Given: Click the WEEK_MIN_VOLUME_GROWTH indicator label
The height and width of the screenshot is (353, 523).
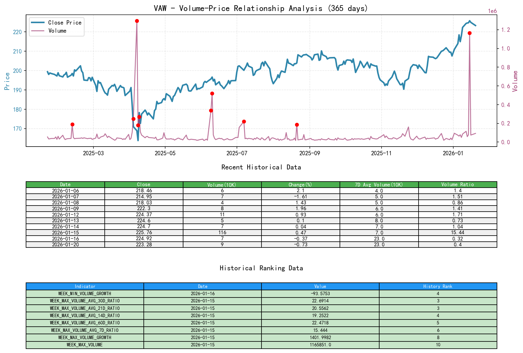Looking at the screenshot, I should tap(84, 294).
